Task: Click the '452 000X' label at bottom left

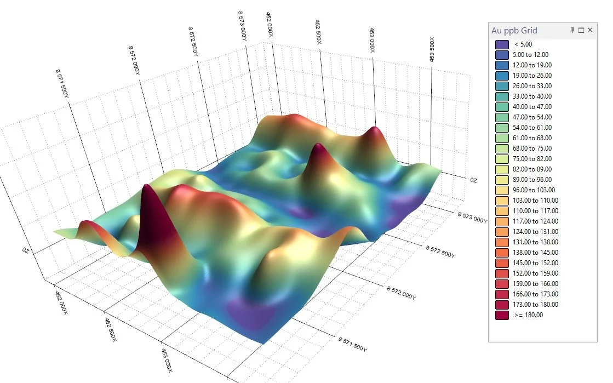Action: click(x=61, y=303)
